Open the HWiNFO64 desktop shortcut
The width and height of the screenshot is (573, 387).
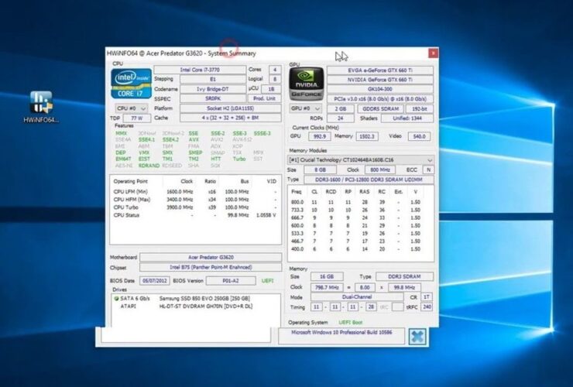click(40, 108)
